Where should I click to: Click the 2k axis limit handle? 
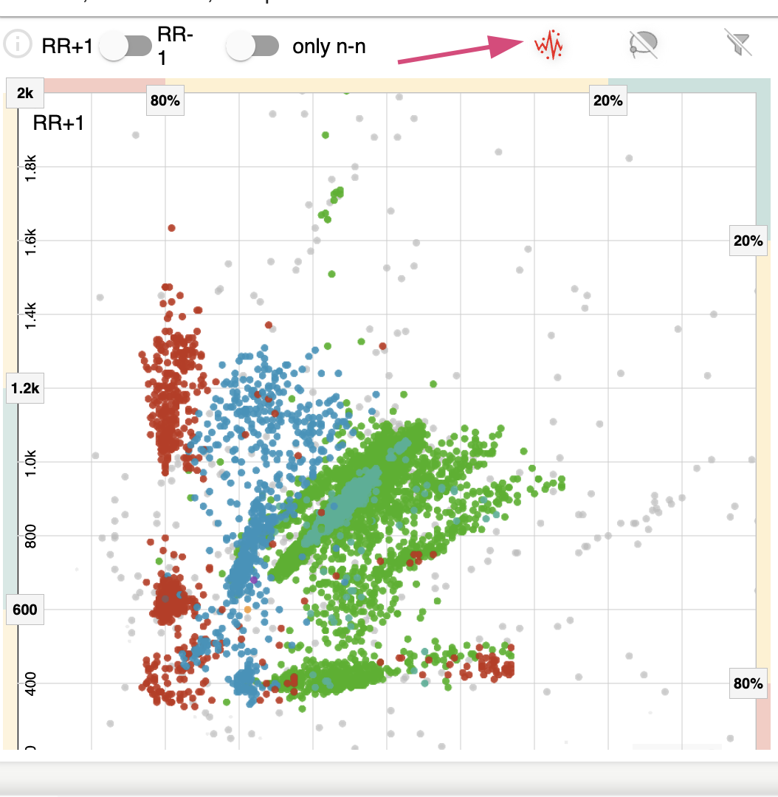tap(25, 93)
